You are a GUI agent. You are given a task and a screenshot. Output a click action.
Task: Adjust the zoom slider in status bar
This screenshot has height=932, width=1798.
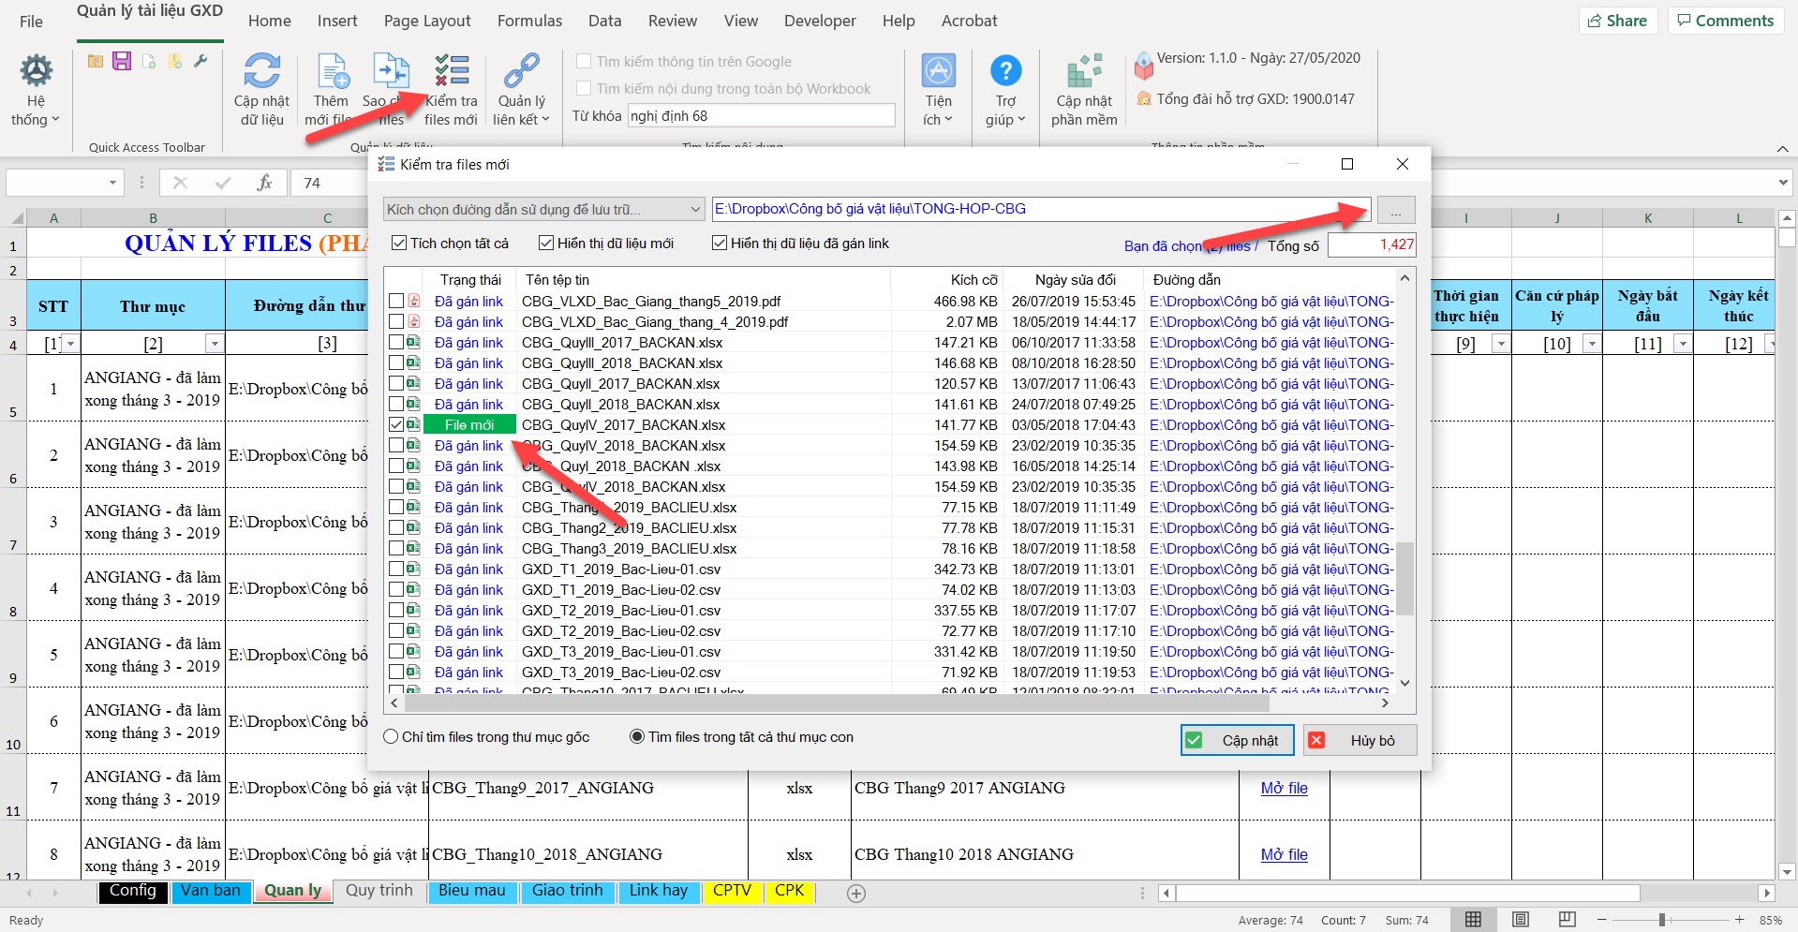pyautogui.click(x=1661, y=920)
